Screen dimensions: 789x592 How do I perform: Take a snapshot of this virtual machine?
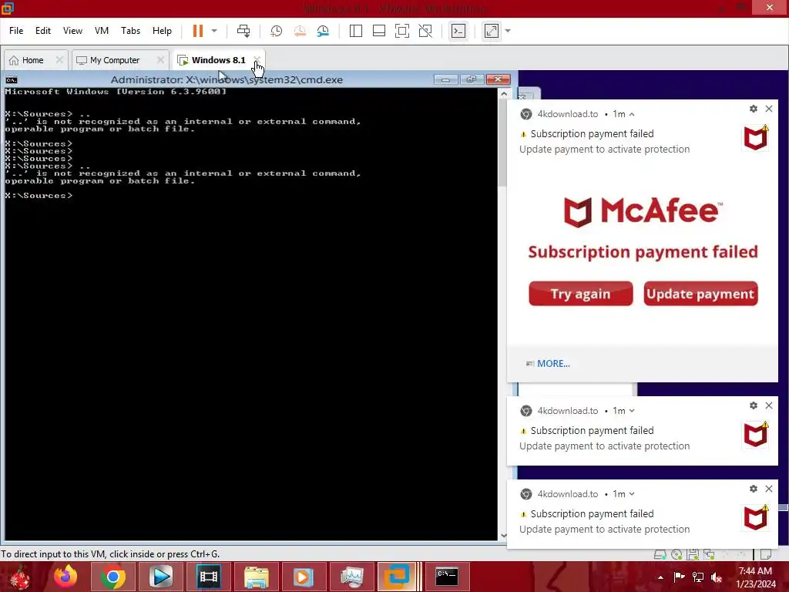click(277, 31)
